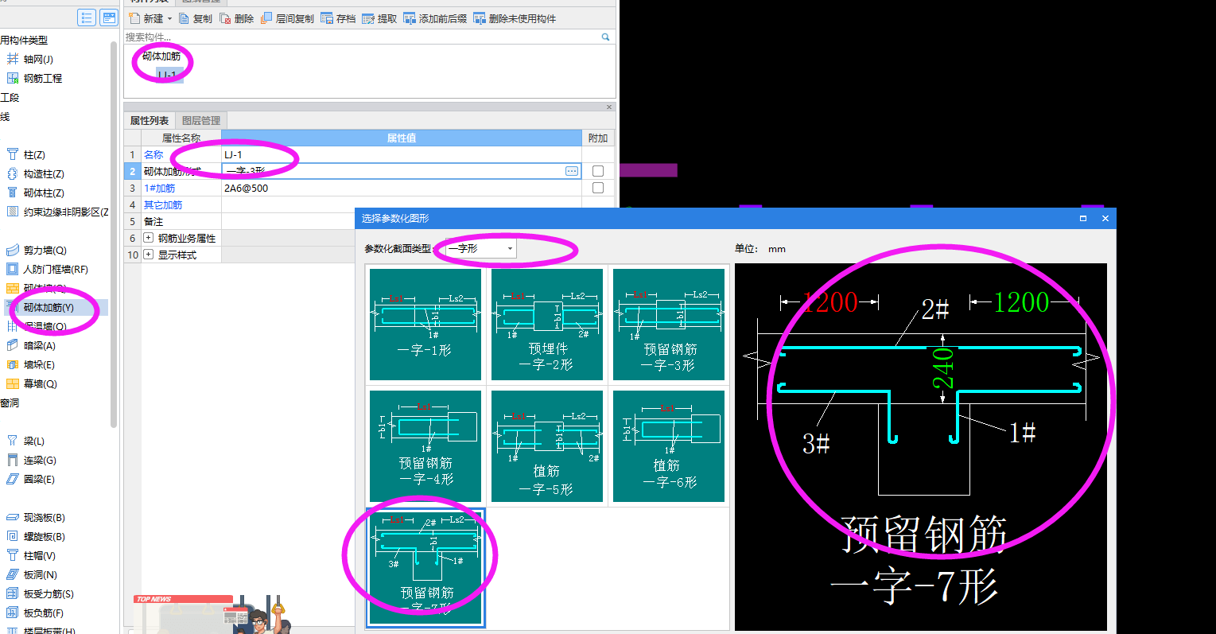Focus the 搜索构件 search field
Screen dimensions: 1216x634
coord(362,37)
